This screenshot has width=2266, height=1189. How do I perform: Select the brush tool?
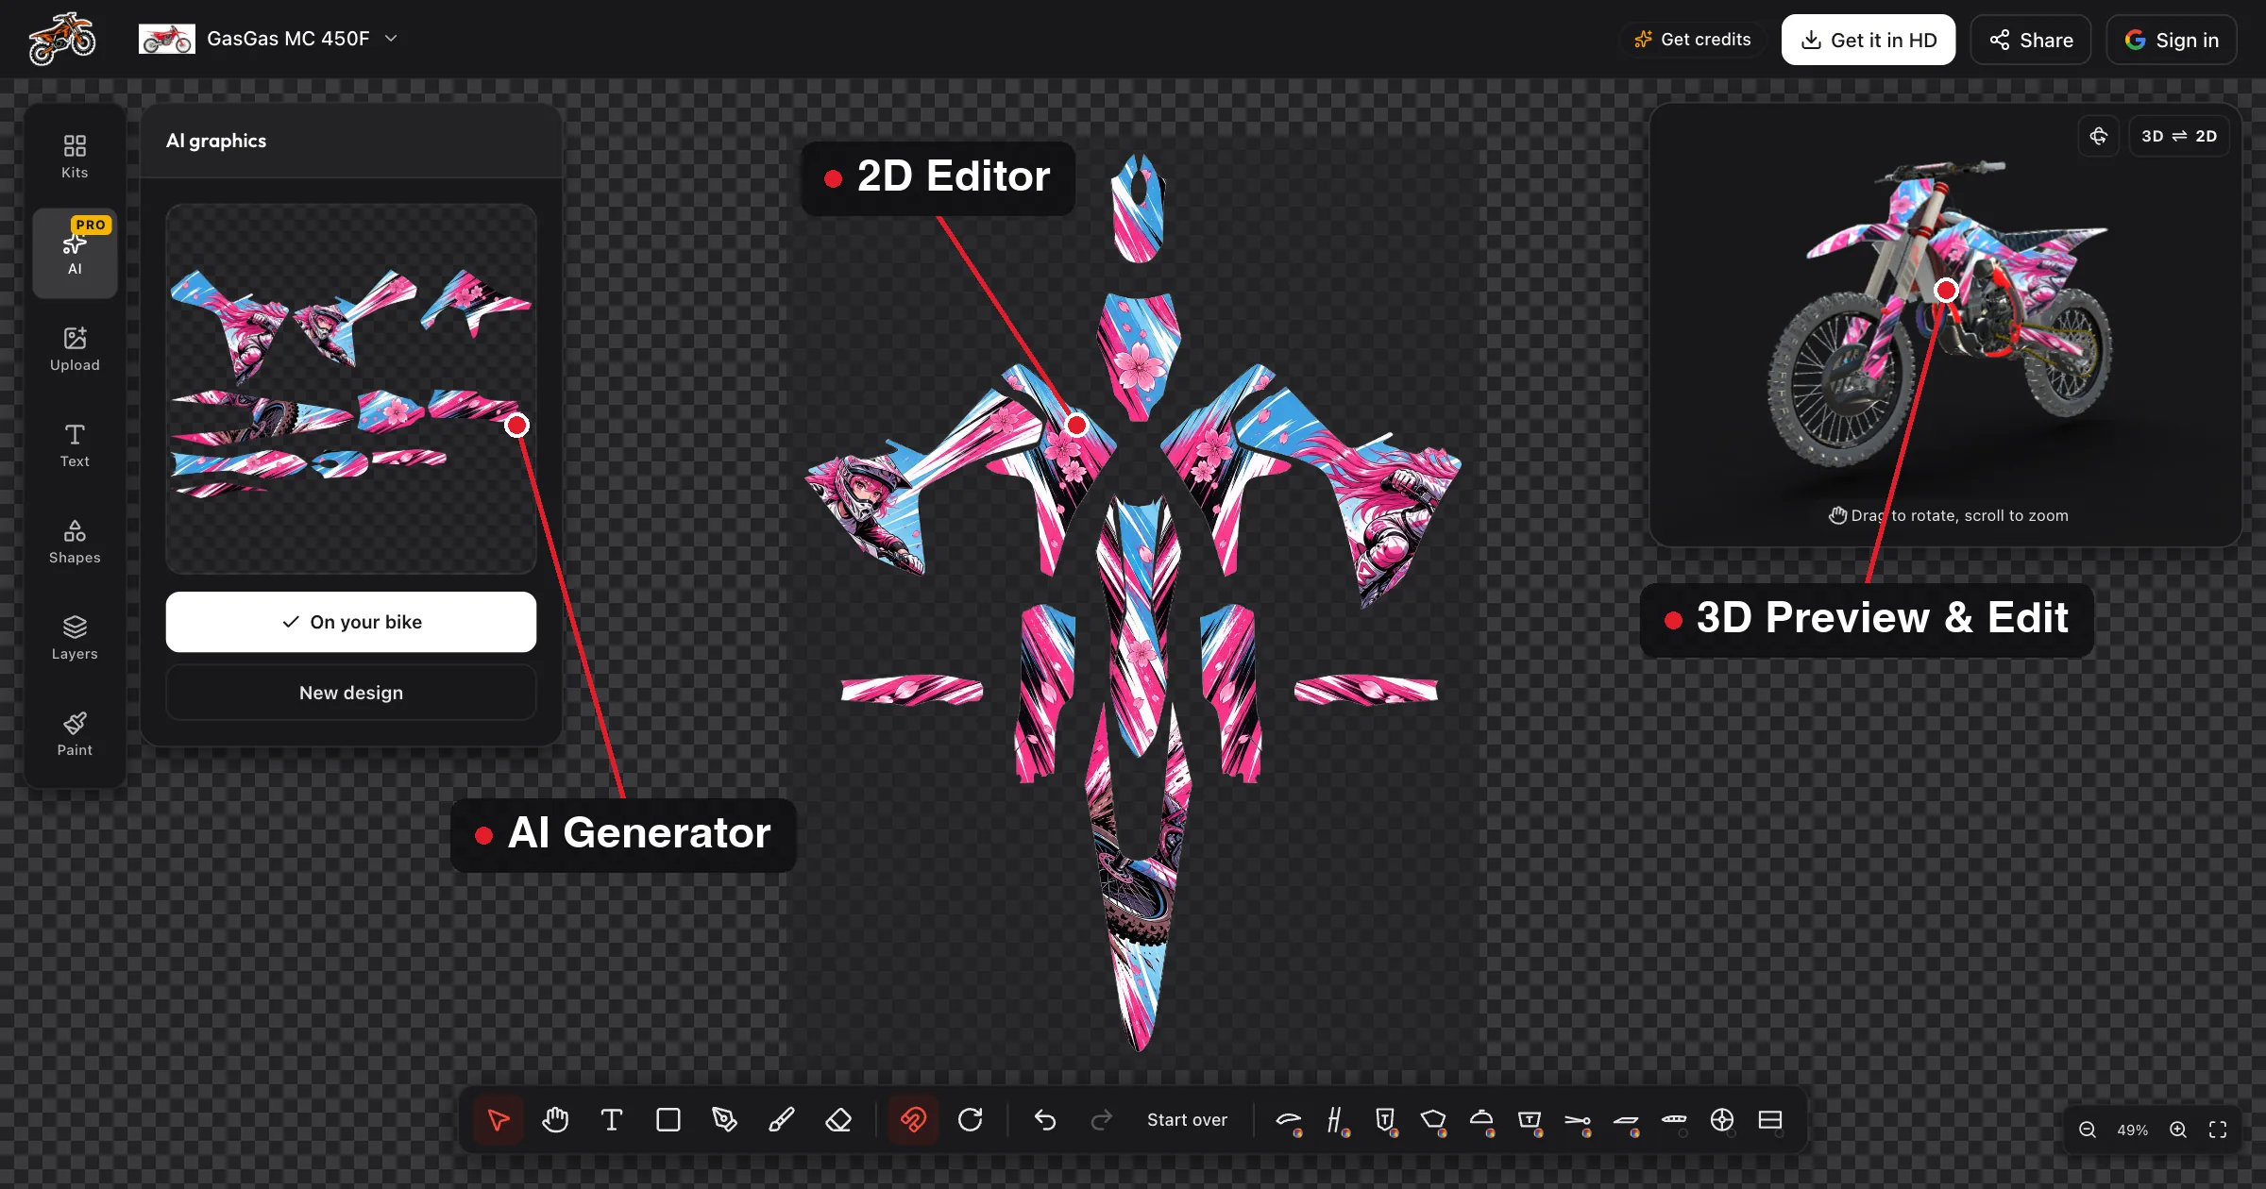782,1120
